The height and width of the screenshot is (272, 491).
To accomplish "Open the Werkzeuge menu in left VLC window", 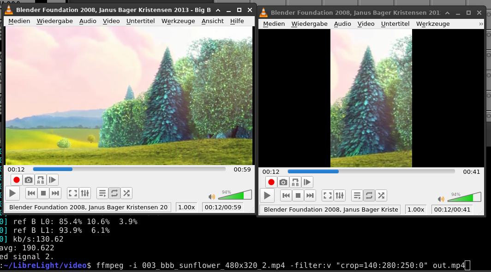I will tap(178, 21).
